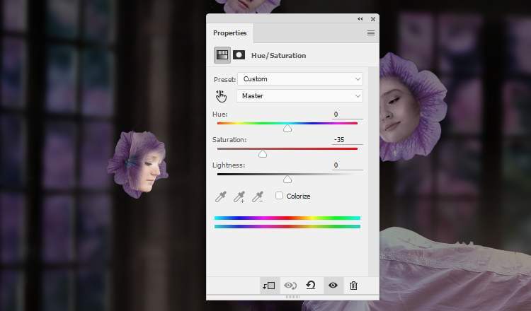The height and width of the screenshot is (311, 531).
Task: Click the Saturation slider handle
Action: click(263, 154)
